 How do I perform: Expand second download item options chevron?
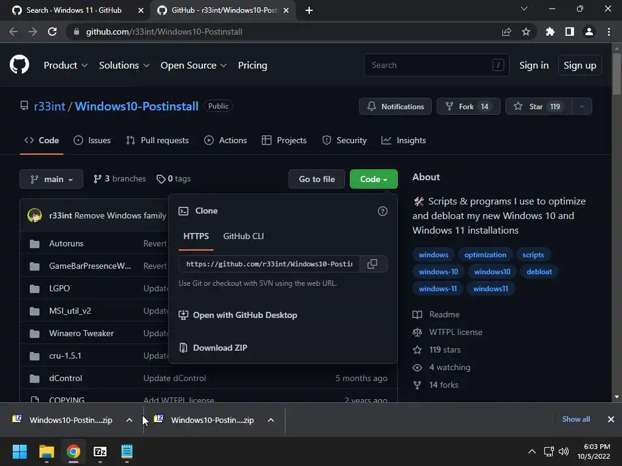pos(271,420)
